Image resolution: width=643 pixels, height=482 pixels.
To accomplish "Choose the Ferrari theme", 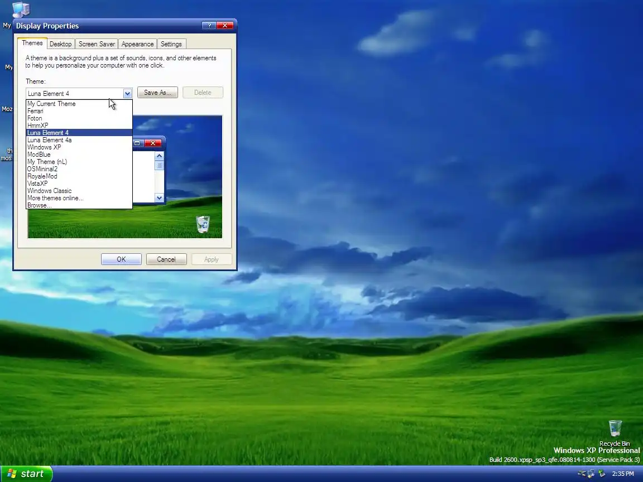I will (79, 111).
